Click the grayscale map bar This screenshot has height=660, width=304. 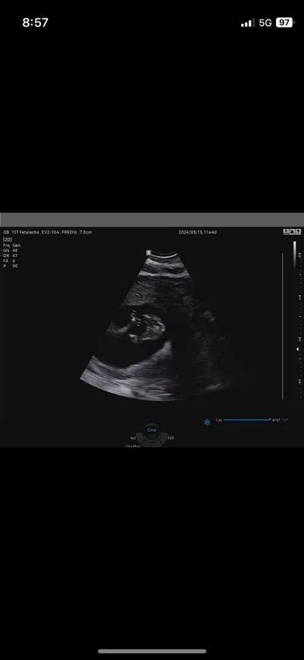click(x=295, y=255)
